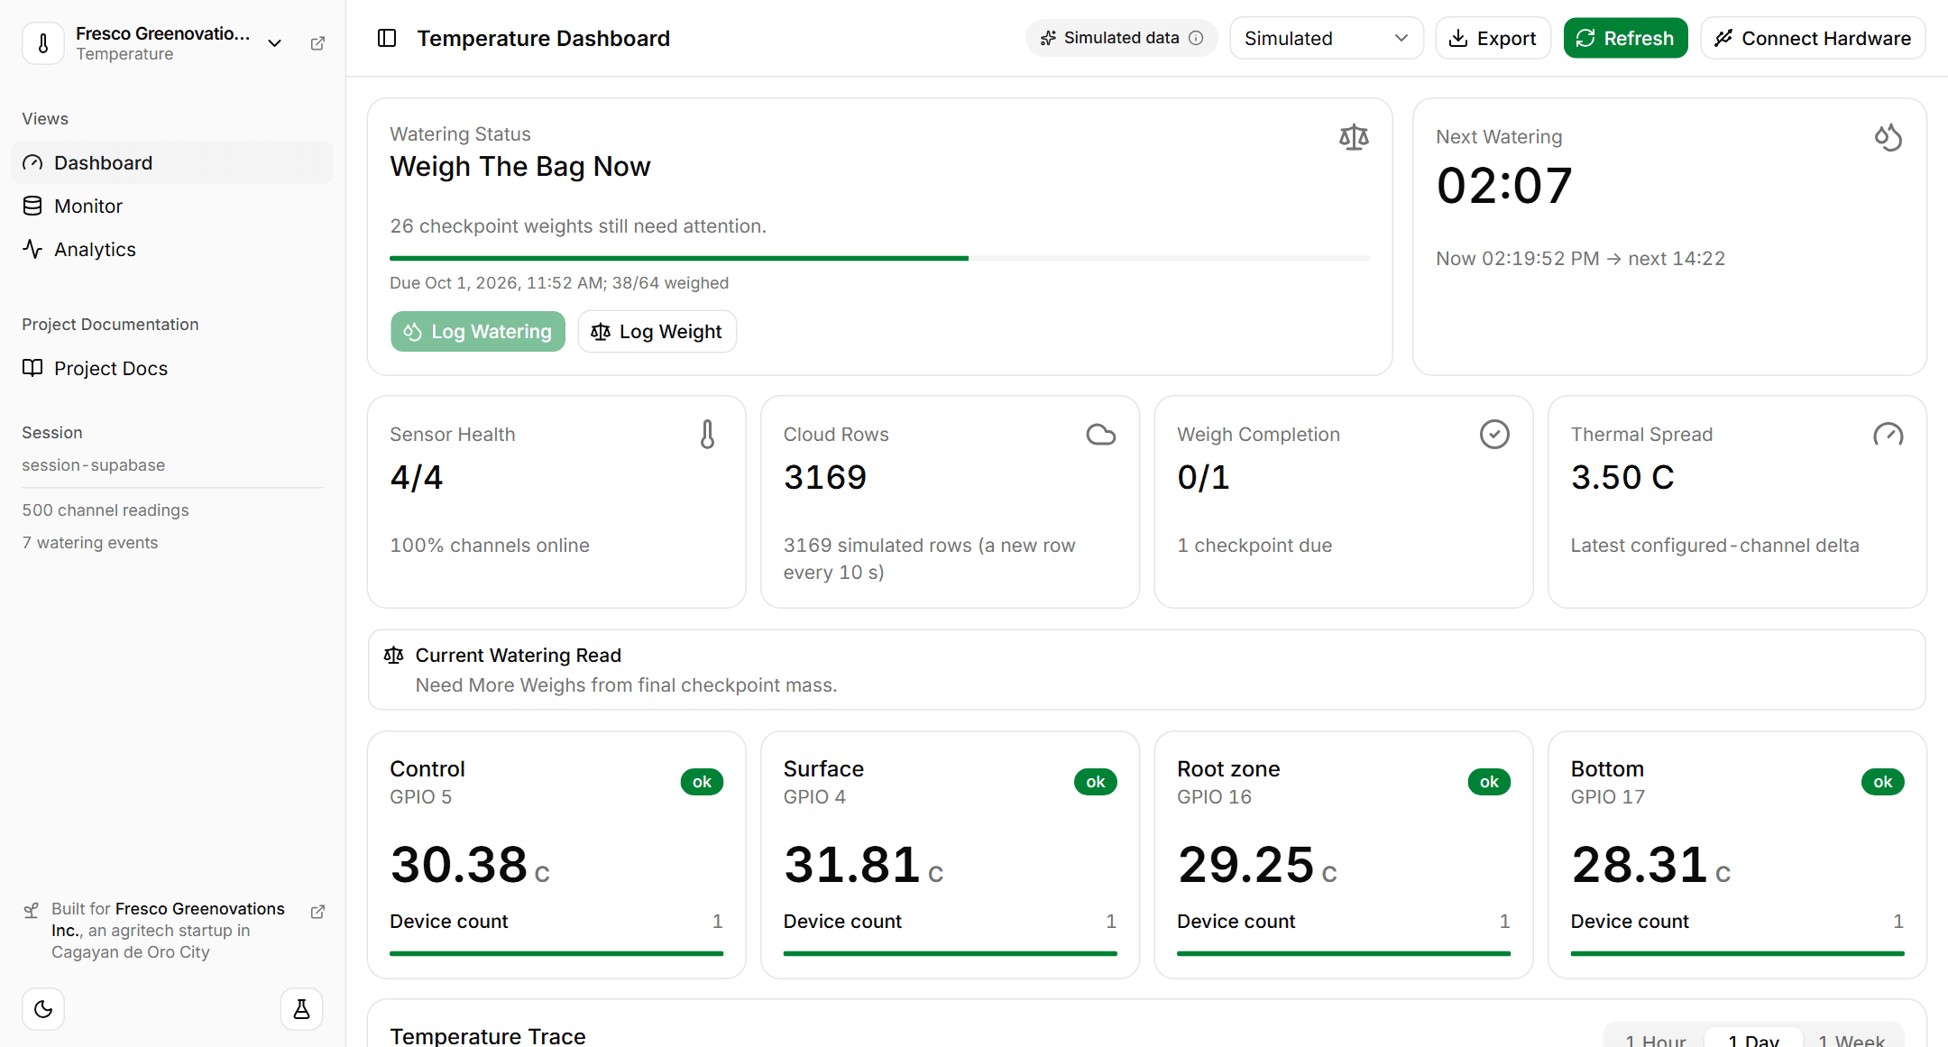Screen dimensions: 1948x1047
Task: Open the flask lab icon button
Action: [301, 1009]
